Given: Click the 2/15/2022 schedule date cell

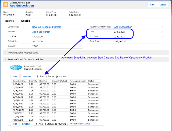Looking at the screenshot, I should coord(18,84).
